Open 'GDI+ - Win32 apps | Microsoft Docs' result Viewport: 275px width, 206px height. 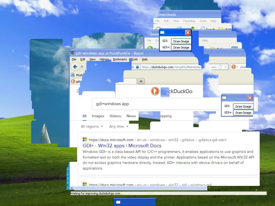(x=122, y=146)
